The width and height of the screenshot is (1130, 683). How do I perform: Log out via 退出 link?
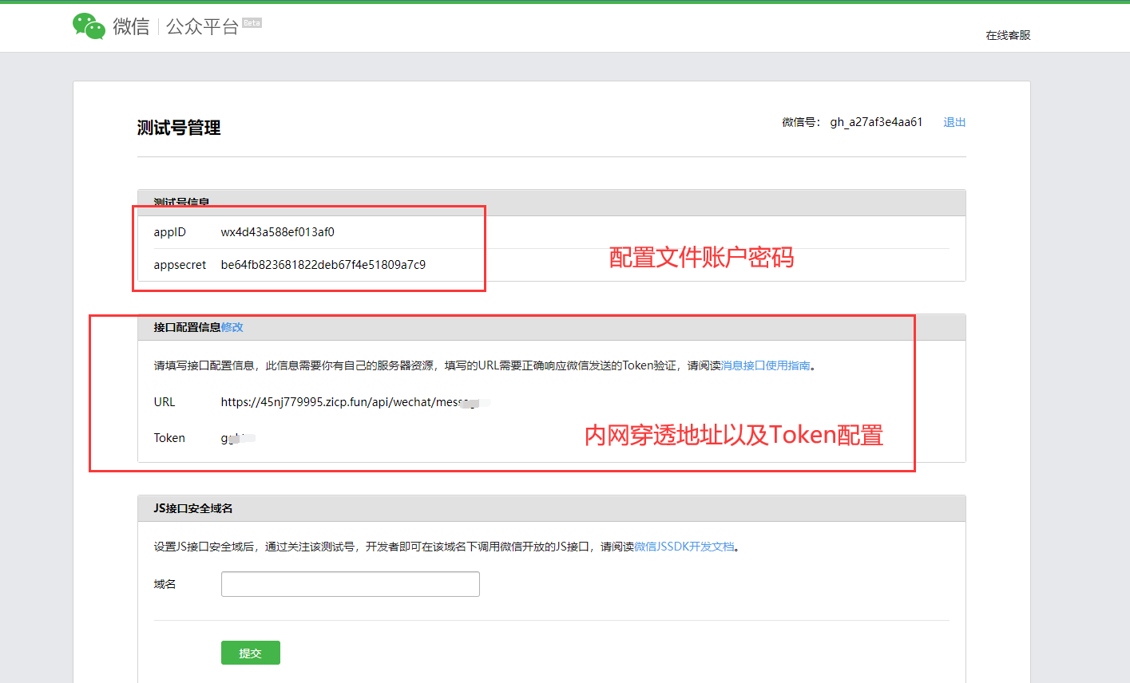[954, 122]
